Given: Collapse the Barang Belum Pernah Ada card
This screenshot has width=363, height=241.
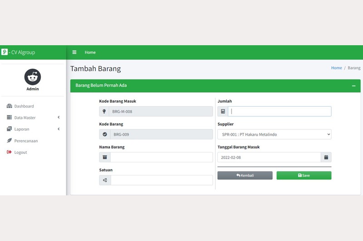Looking at the screenshot, I should click(353, 86).
